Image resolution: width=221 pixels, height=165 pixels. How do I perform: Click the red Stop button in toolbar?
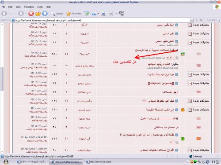31,14
